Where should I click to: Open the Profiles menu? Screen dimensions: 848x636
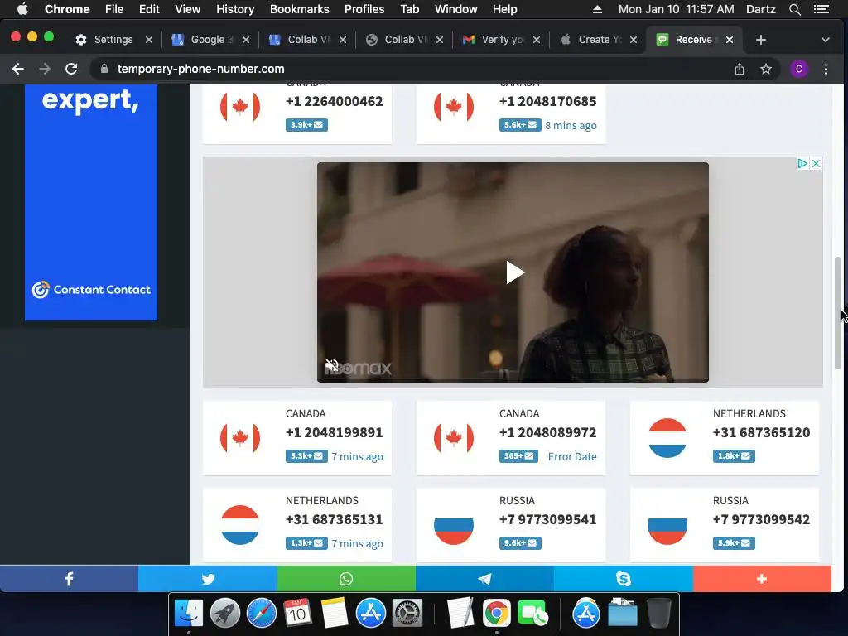[x=364, y=9]
